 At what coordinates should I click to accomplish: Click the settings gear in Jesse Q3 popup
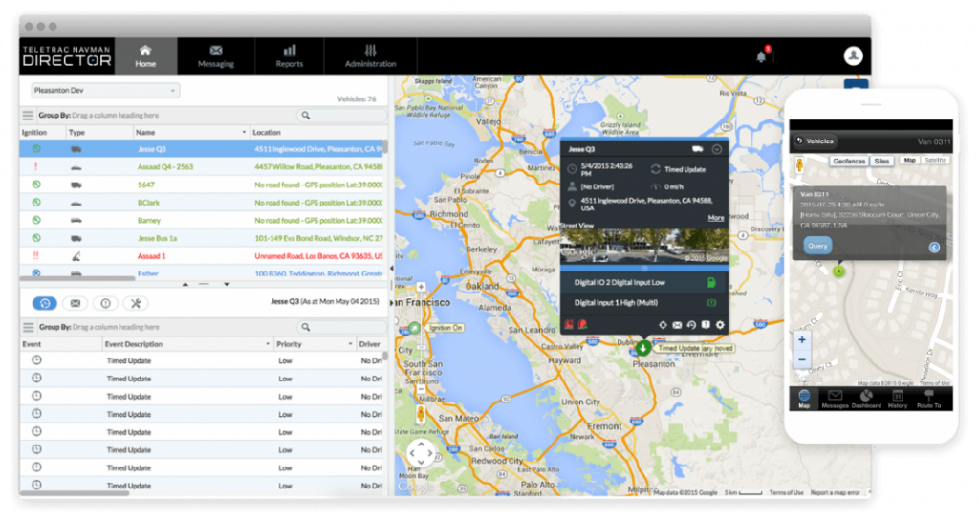(720, 326)
